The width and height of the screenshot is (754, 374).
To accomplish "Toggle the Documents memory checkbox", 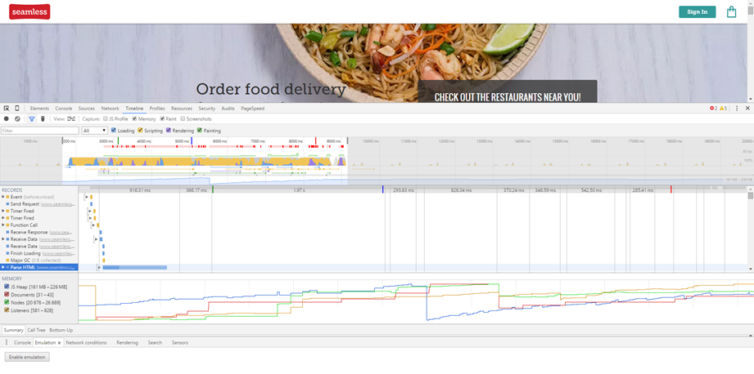I will (x=7, y=295).
